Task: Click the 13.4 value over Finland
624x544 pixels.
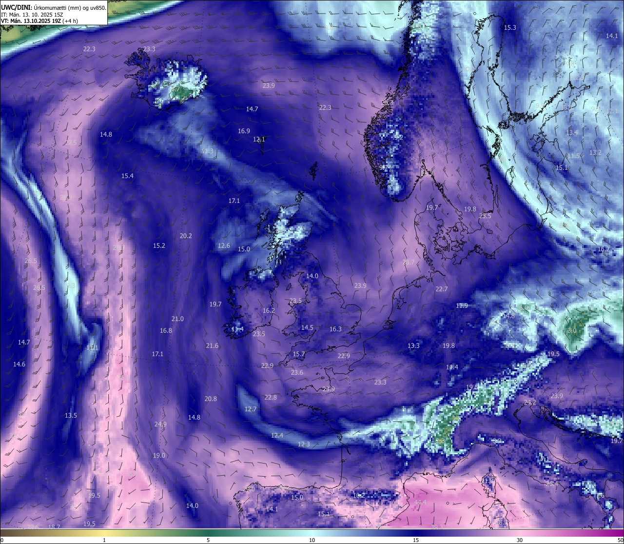Action: click(572, 132)
